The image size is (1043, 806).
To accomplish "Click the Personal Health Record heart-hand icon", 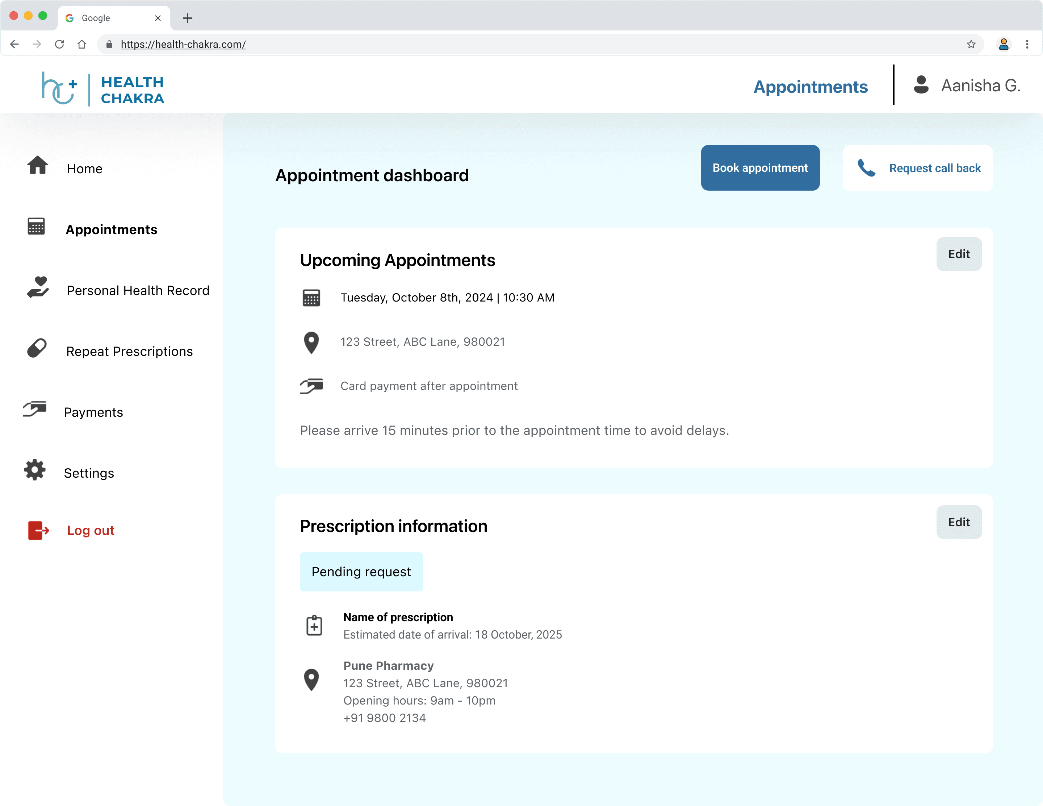I will 38,287.
